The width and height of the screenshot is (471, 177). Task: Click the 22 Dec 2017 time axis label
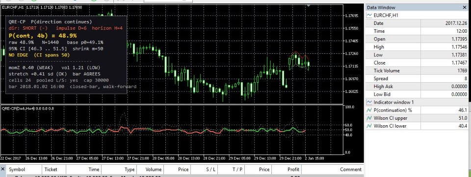(10, 158)
